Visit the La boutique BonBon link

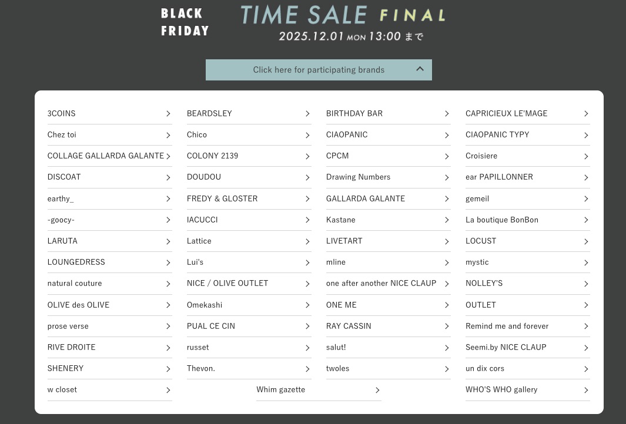tap(502, 220)
